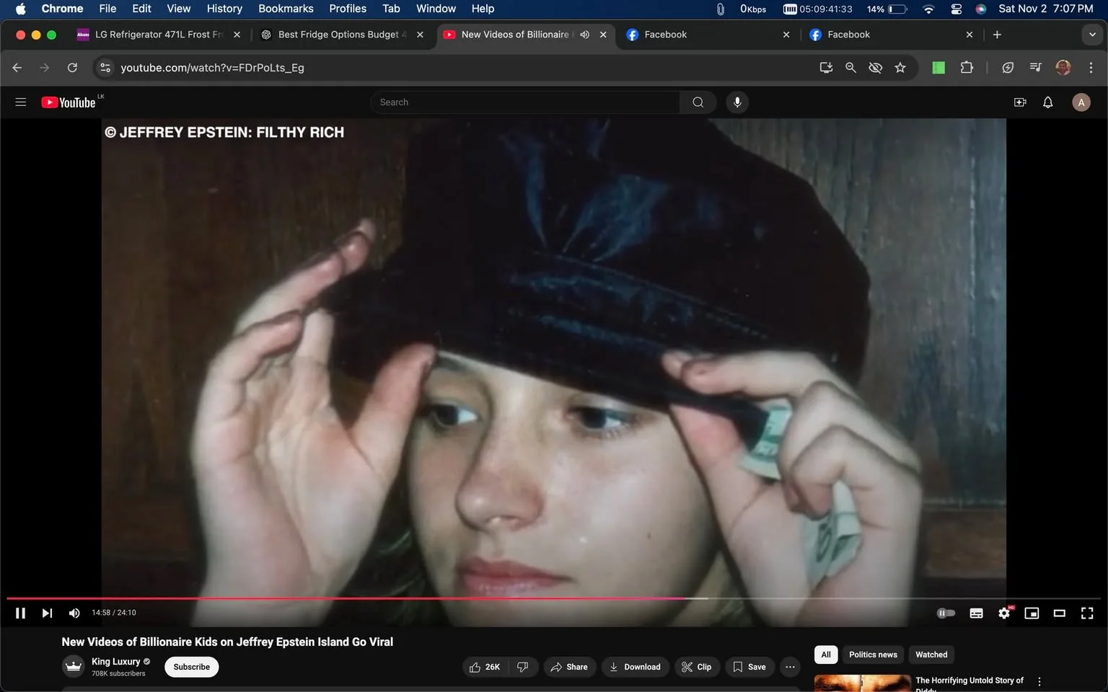Open more actions ellipsis under video
1108x692 pixels.
790,667
